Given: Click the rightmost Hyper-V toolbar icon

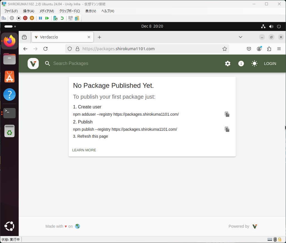Looking at the screenshot, I should click(77, 18).
